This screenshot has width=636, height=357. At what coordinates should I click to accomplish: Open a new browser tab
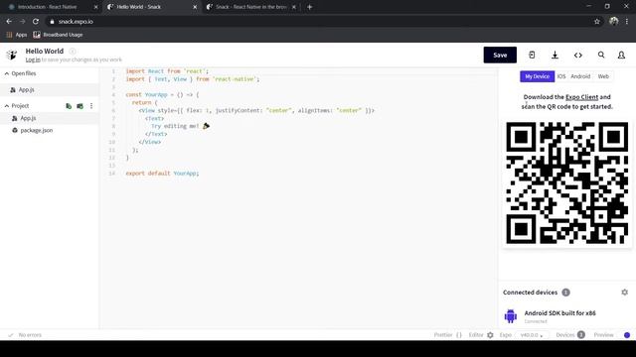309,7
